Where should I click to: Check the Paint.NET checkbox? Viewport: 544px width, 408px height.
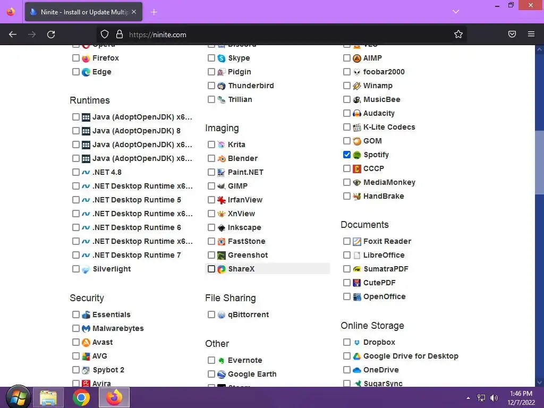pyautogui.click(x=211, y=172)
